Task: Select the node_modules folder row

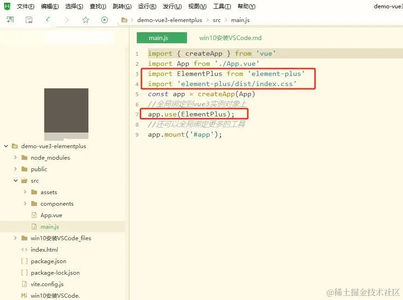Action: [63, 157]
